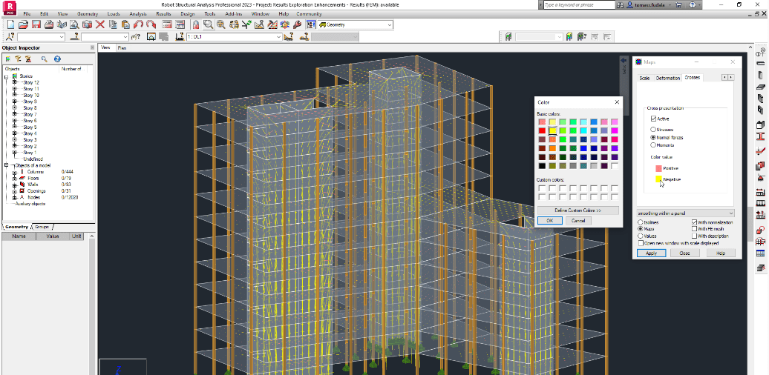Image resolution: width=769 pixels, height=375 pixels.
Task: Click the New project icon
Action: coord(10,25)
